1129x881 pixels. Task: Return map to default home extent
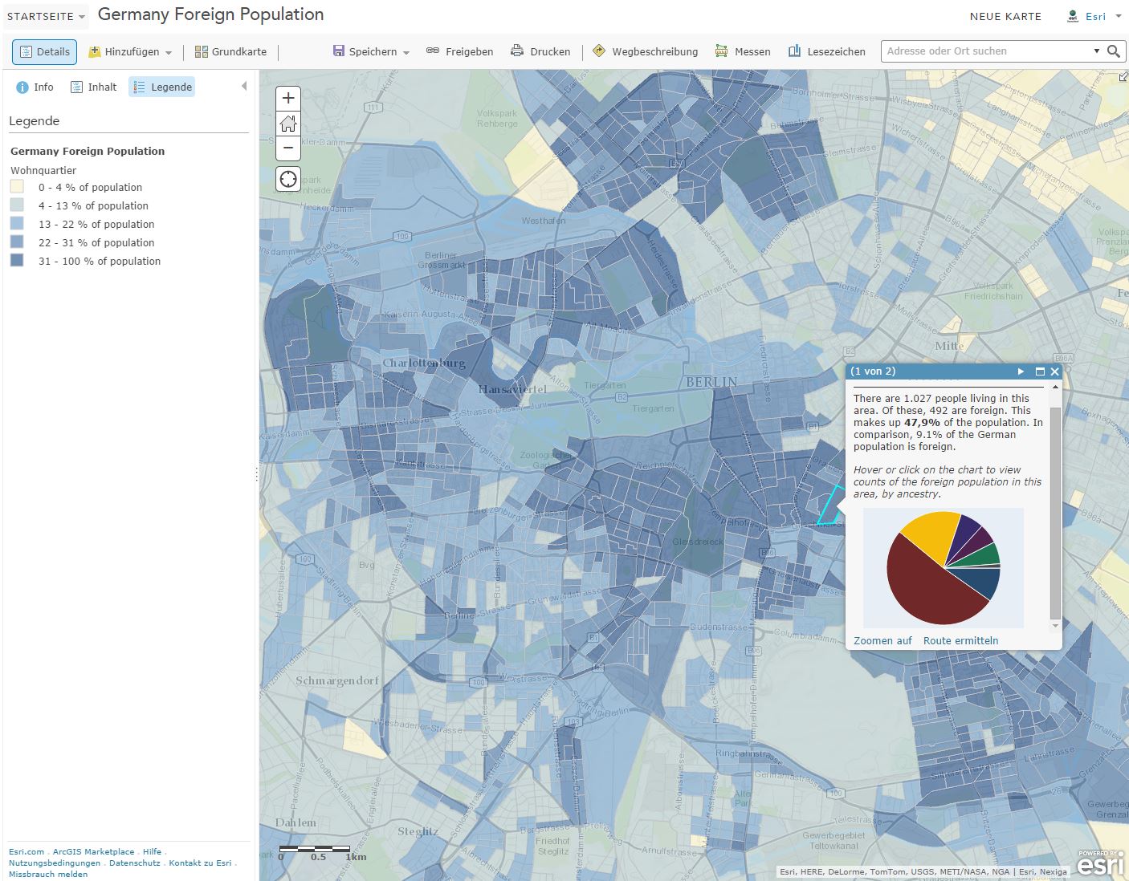pos(288,124)
